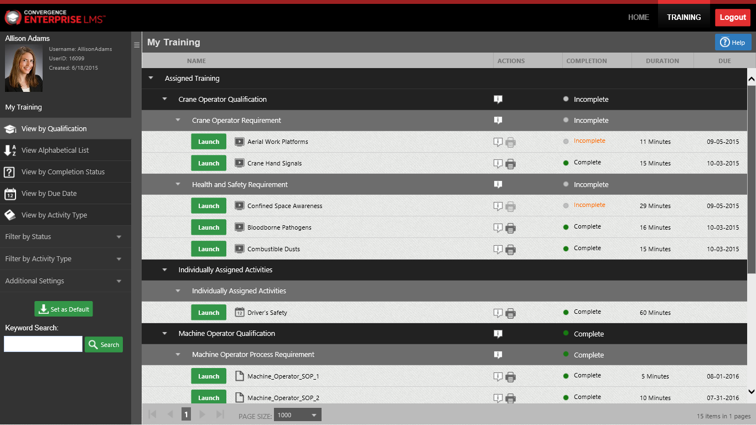Image resolution: width=756 pixels, height=425 pixels.
Task: Open info icon for Confined Space Awareness
Action: coord(498,206)
